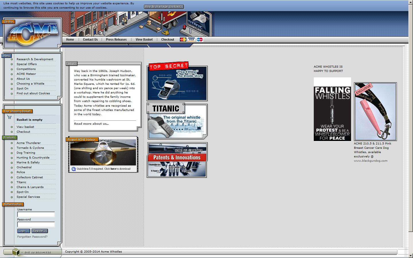Click the Falling Whistles image
413x258 pixels.
coord(332,109)
